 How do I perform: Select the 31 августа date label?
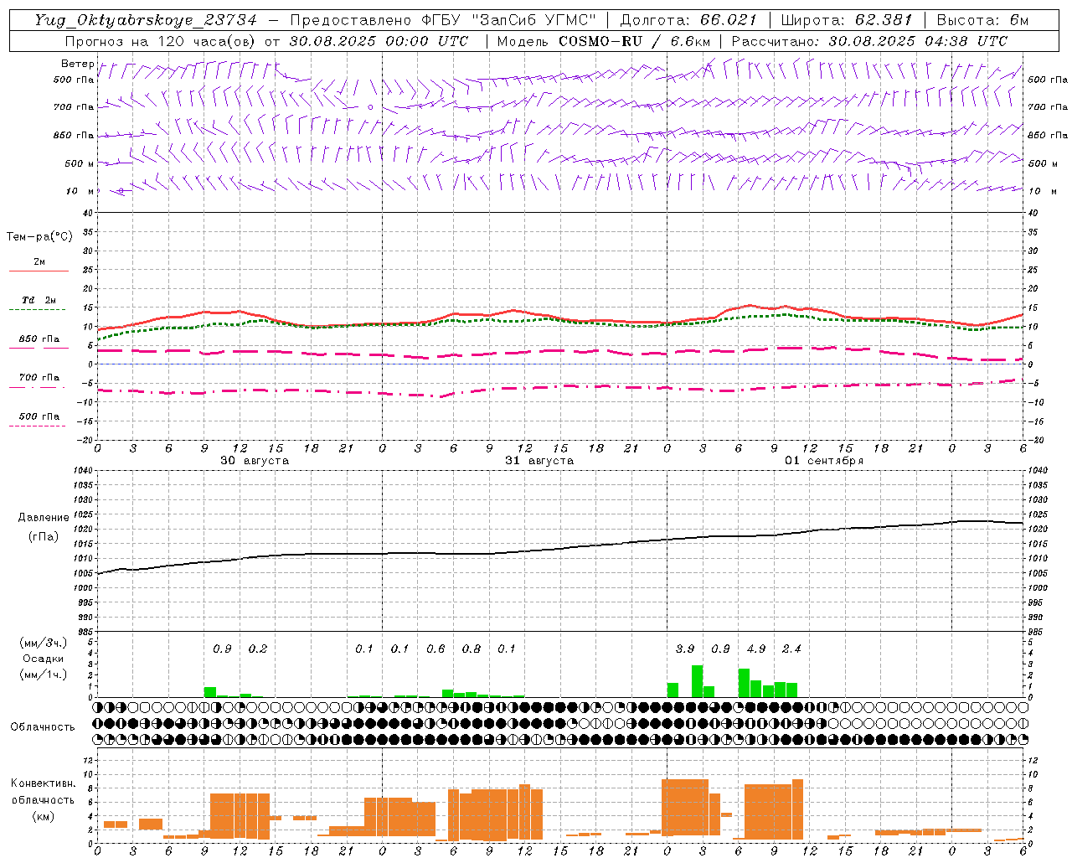click(x=539, y=461)
